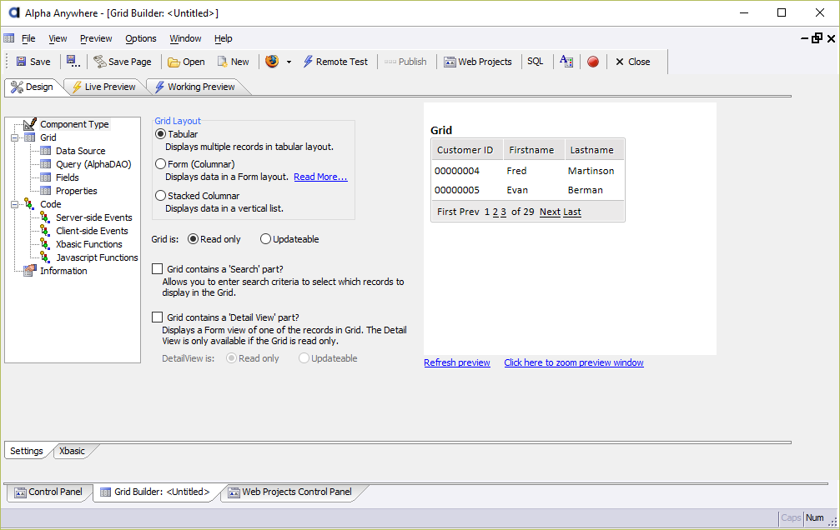The height and width of the screenshot is (530, 840).
Task: Select Fields in the tree
Action: click(x=67, y=177)
